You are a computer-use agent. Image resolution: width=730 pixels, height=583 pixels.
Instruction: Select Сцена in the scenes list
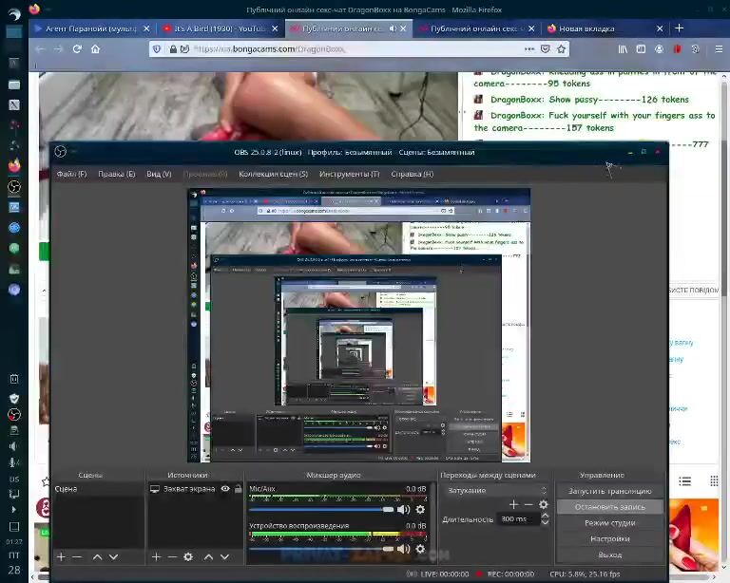click(67, 489)
